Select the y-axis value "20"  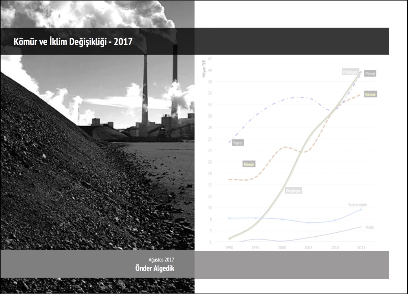(x=210, y=162)
